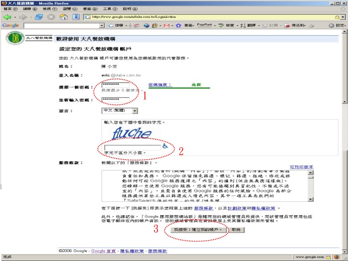Click the address bar URL field

click(x=209, y=17)
